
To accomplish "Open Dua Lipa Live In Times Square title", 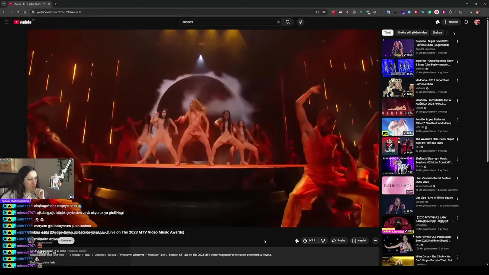I will (x=434, y=198).
